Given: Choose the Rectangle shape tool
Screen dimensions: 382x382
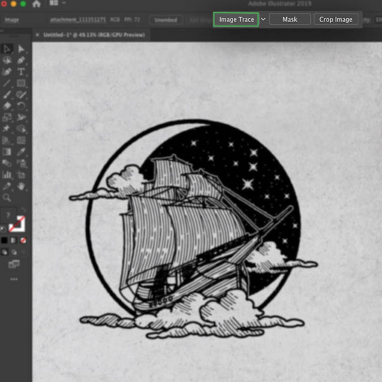Looking at the screenshot, I should (x=21, y=83).
